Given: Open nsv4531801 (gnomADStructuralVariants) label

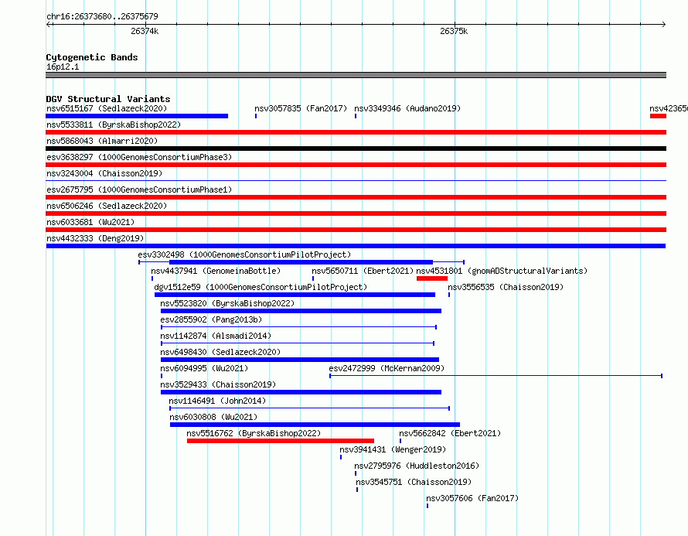Looking at the screenshot, I should click(x=502, y=271).
